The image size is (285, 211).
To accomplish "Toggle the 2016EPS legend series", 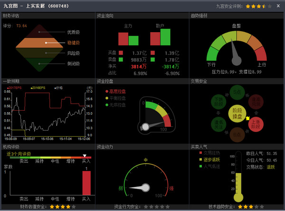I will tap(38, 88).
